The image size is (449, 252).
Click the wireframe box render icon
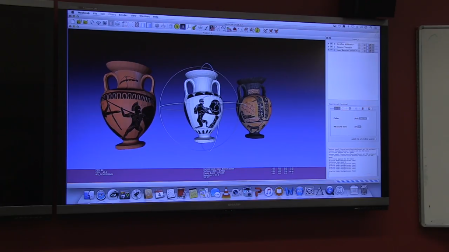tap(124, 24)
